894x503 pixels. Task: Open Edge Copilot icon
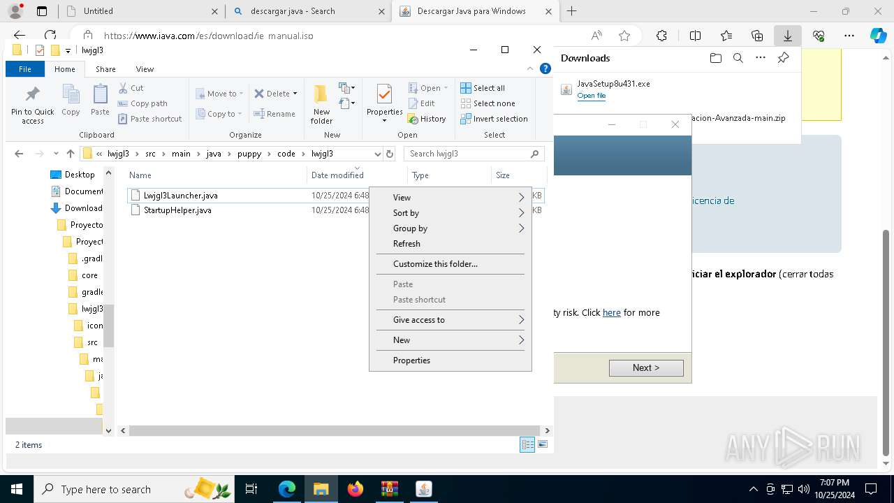coord(878,36)
